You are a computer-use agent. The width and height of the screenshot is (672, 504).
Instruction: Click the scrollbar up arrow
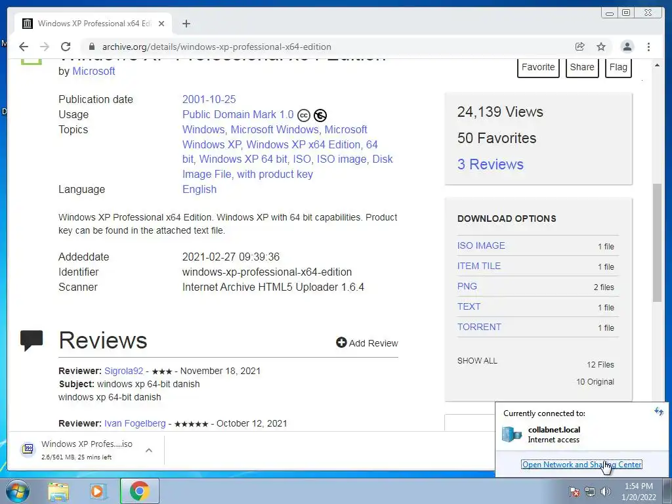tap(657, 65)
